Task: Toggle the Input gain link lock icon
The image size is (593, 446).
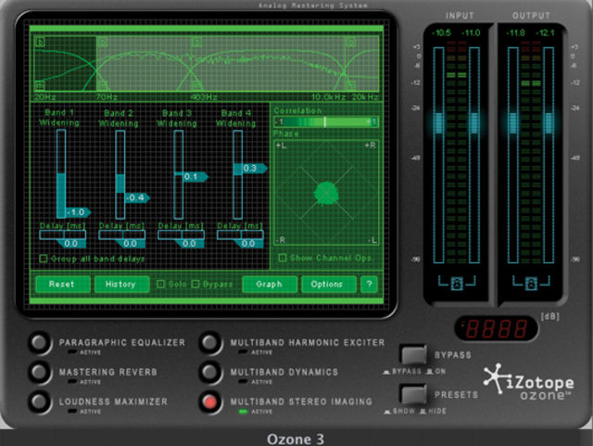Action: [x=457, y=283]
